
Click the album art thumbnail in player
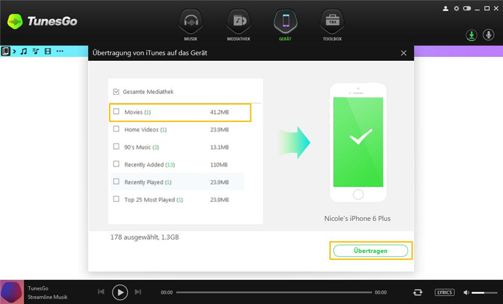click(x=12, y=292)
